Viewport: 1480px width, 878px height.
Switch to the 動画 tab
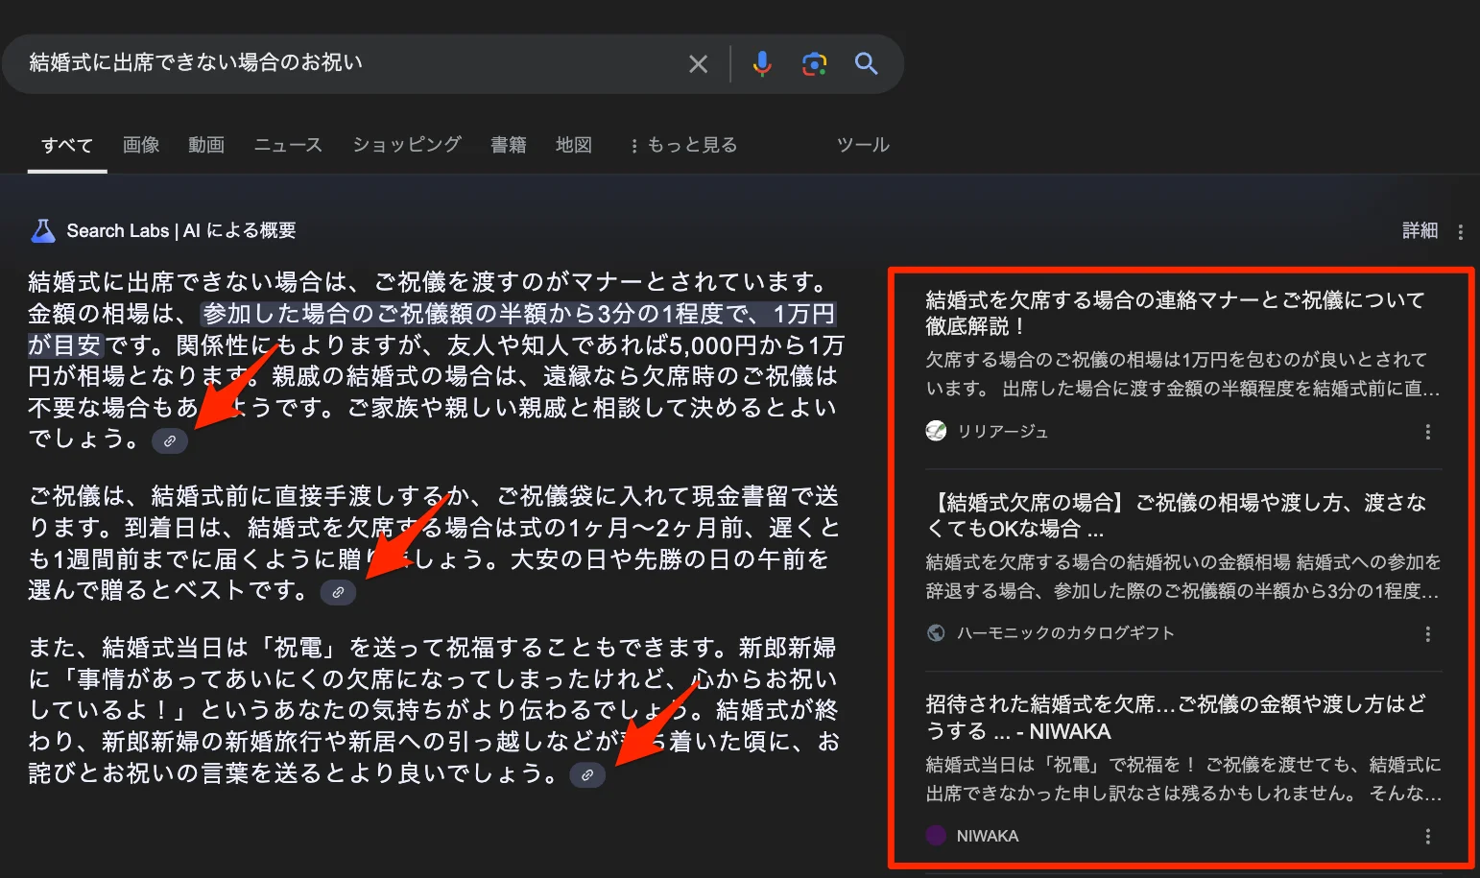point(206,145)
